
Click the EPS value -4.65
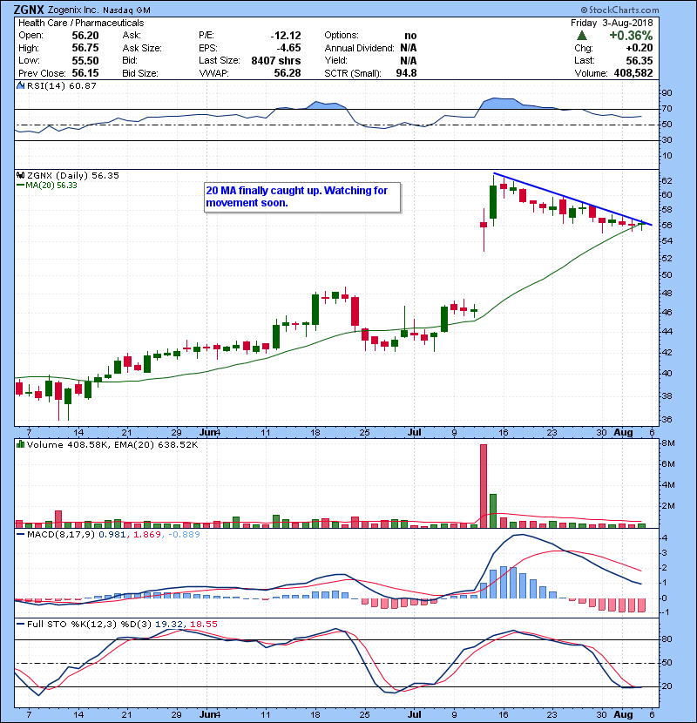[288, 48]
